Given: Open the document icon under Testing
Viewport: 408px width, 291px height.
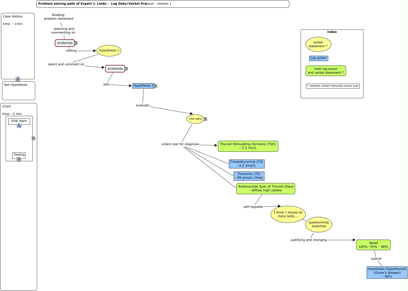Looking at the screenshot, I should point(19,159).
